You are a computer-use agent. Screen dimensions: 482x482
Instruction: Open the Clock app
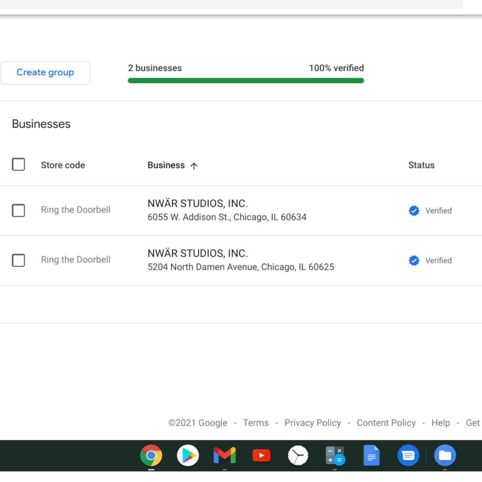point(298,455)
